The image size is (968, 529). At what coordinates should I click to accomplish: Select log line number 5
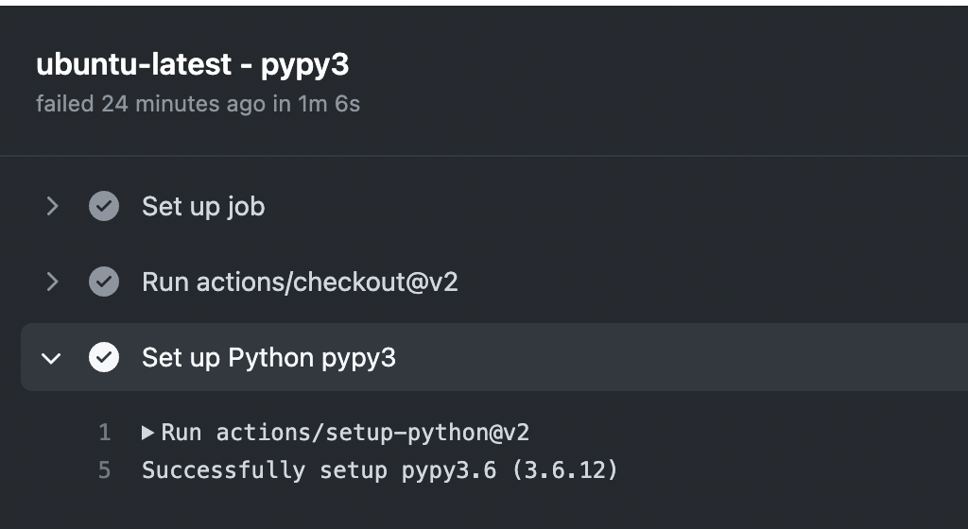coord(104,470)
